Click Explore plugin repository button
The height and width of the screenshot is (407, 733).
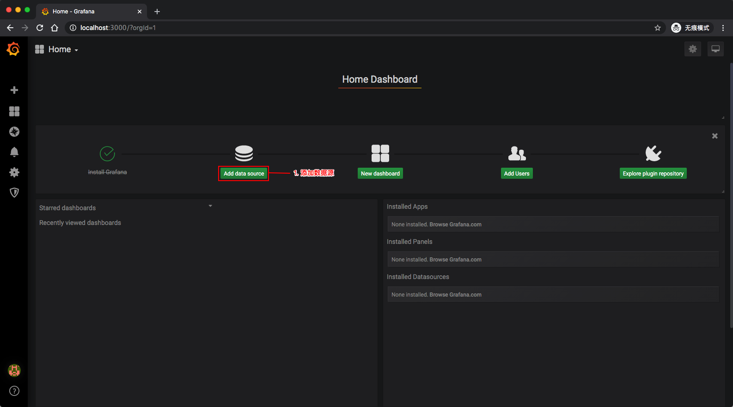tap(653, 174)
